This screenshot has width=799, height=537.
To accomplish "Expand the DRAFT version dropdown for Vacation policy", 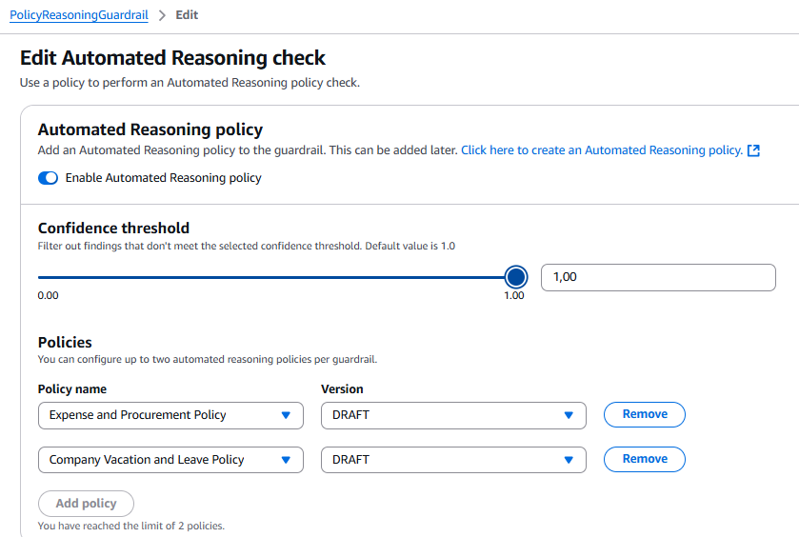I will (448, 460).
